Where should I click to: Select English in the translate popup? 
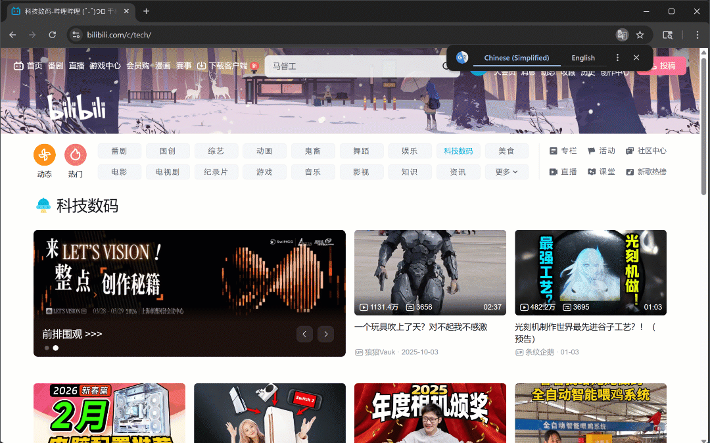583,57
